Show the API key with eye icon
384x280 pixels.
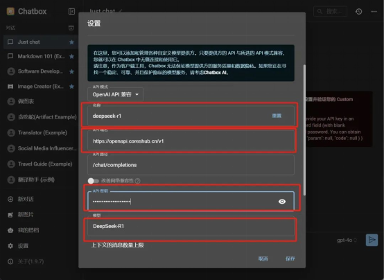(282, 202)
